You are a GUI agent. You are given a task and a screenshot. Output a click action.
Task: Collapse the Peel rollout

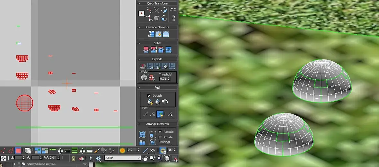(x=139, y=88)
